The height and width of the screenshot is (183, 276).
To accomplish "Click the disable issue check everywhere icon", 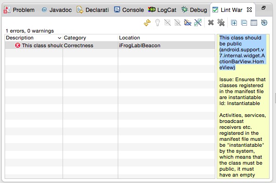I will click(x=198, y=22).
